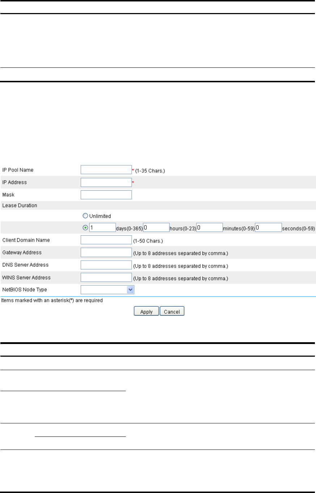
Task: Open the NetBIOS Node Type dropdown
Action: pyautogui.click(x=107, y=290)
